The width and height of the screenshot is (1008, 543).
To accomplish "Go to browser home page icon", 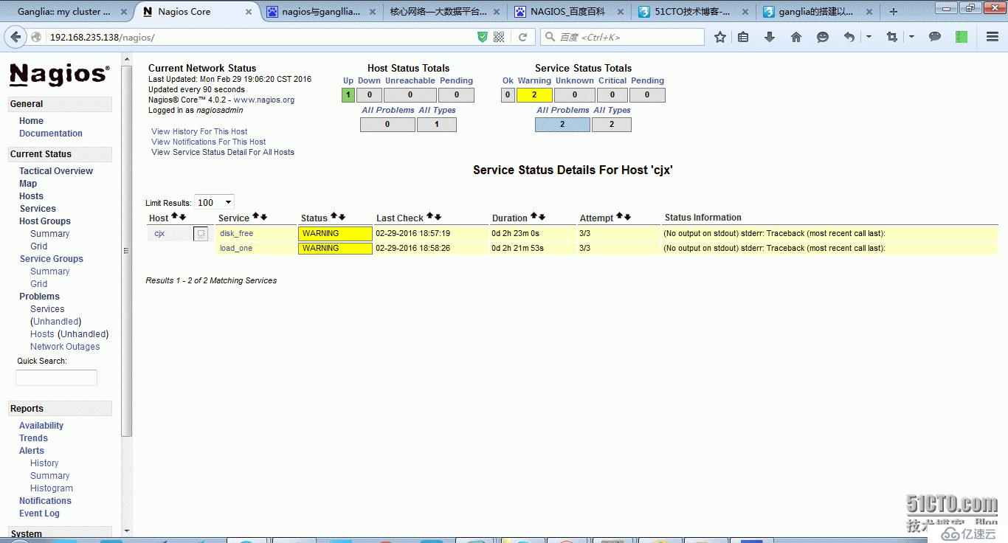I will click(x=795, y=37).
